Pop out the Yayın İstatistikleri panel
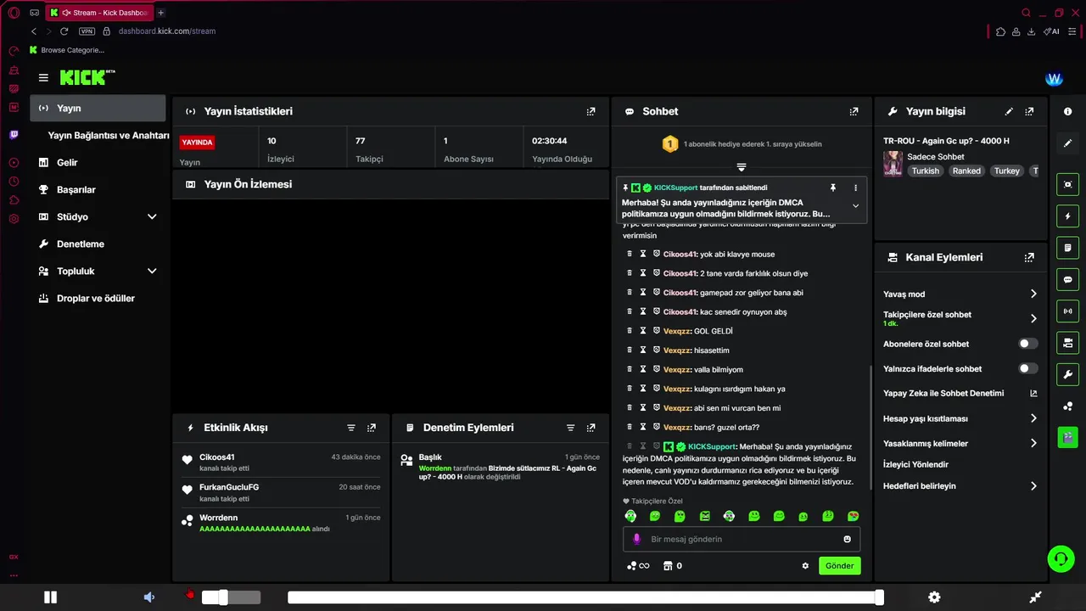This screenshot has width=1086, height=611. coord(591,111)
